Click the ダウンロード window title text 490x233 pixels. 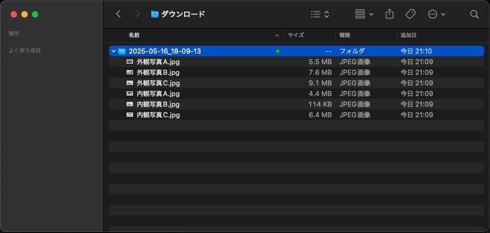click(x=183, y=14)
